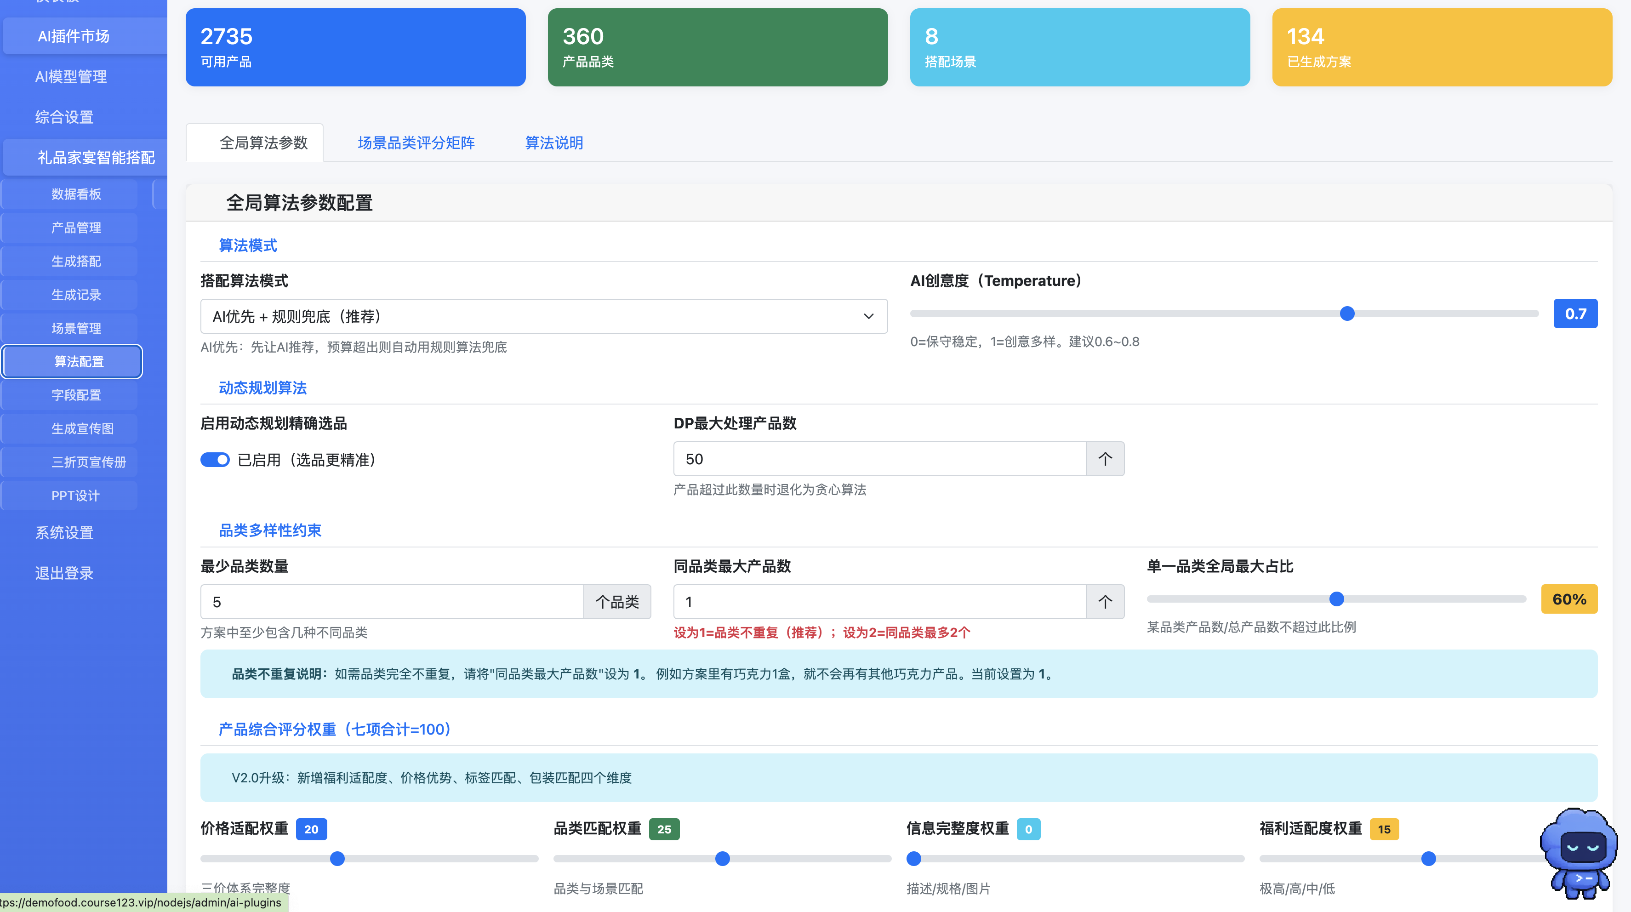Open the 数据看板 submenu item
The height and width of the screenshot is (912, 1631).
click(x=70, y=194)
